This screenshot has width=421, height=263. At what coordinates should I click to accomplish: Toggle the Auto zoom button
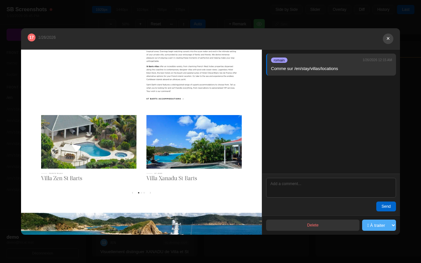(198, 24)
